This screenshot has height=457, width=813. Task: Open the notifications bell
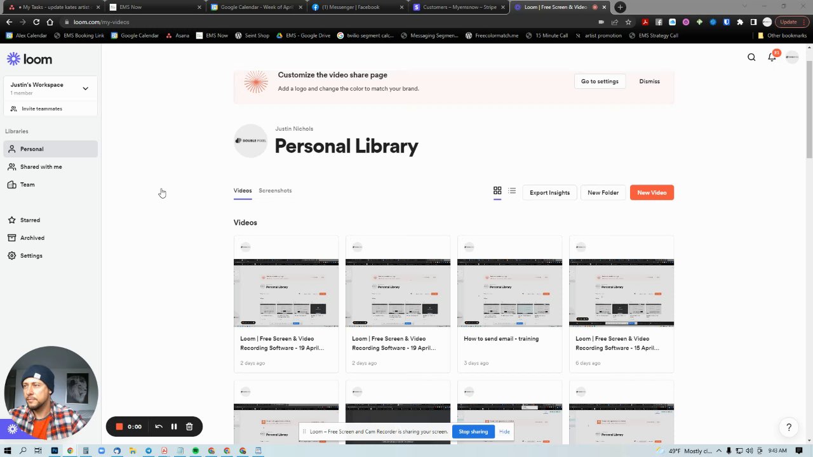772,57
